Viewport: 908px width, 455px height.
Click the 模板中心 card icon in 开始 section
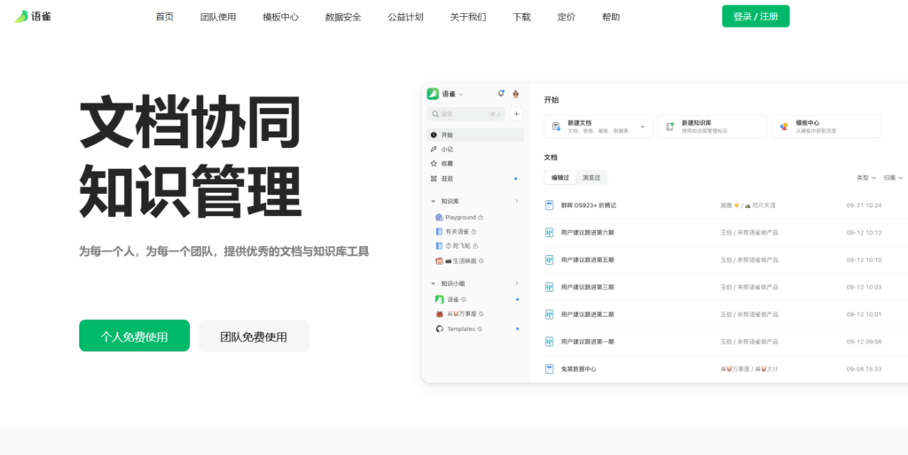click(x=783, y=127)
